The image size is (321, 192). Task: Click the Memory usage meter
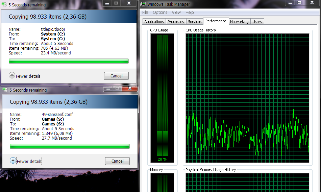coord(162,183)
